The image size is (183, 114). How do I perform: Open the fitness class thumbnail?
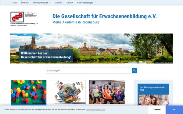pos(107,92)
